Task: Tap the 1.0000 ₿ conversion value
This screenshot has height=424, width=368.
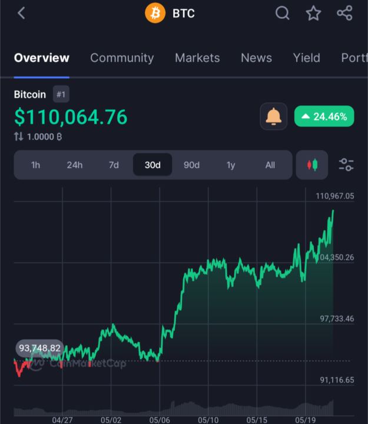Action: 44,137
